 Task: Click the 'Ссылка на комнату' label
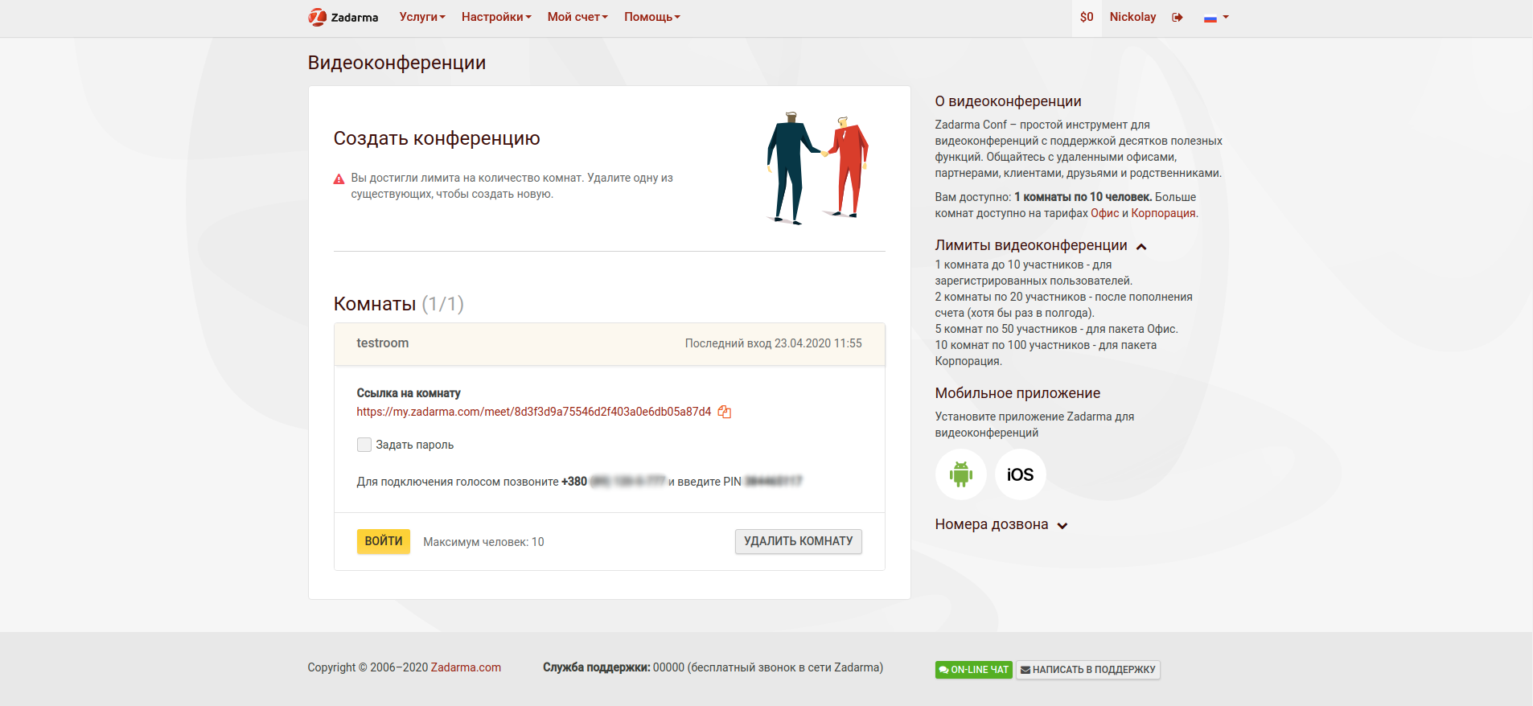coord(409,393)
